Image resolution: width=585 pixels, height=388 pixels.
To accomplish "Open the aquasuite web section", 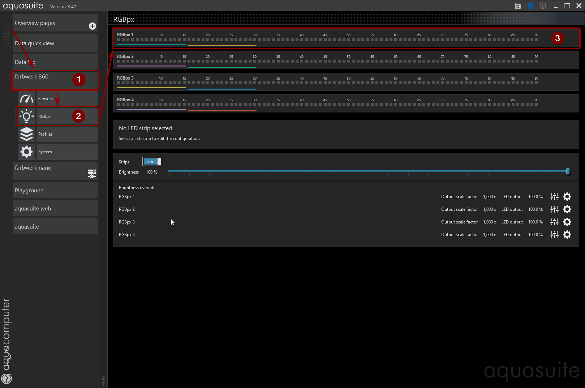I will [x=55, y=209].
